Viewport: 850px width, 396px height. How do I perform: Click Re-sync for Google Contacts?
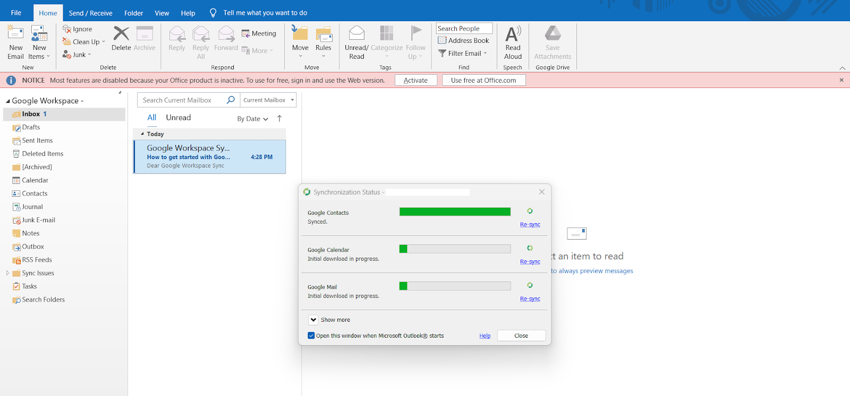530,224
